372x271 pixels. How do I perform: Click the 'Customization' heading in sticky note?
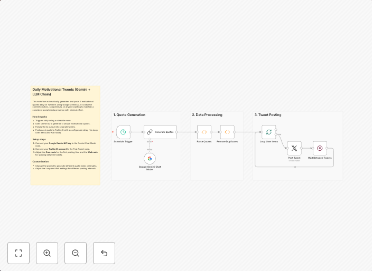click(x=41, y=162)
